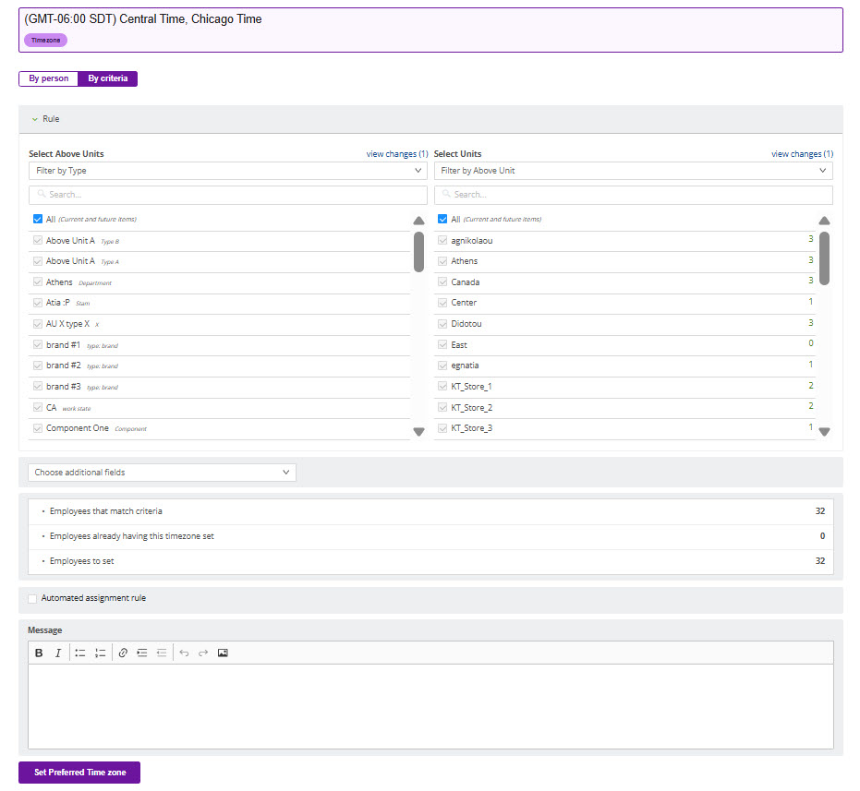Open the Filter by Above Unit dropdown
The image size is (860, 791).
pyautogui.click(x=633, y=171)
